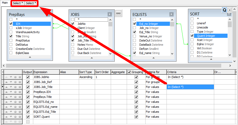Move the JOBS.Job_Ref row down

click(11, 82)
